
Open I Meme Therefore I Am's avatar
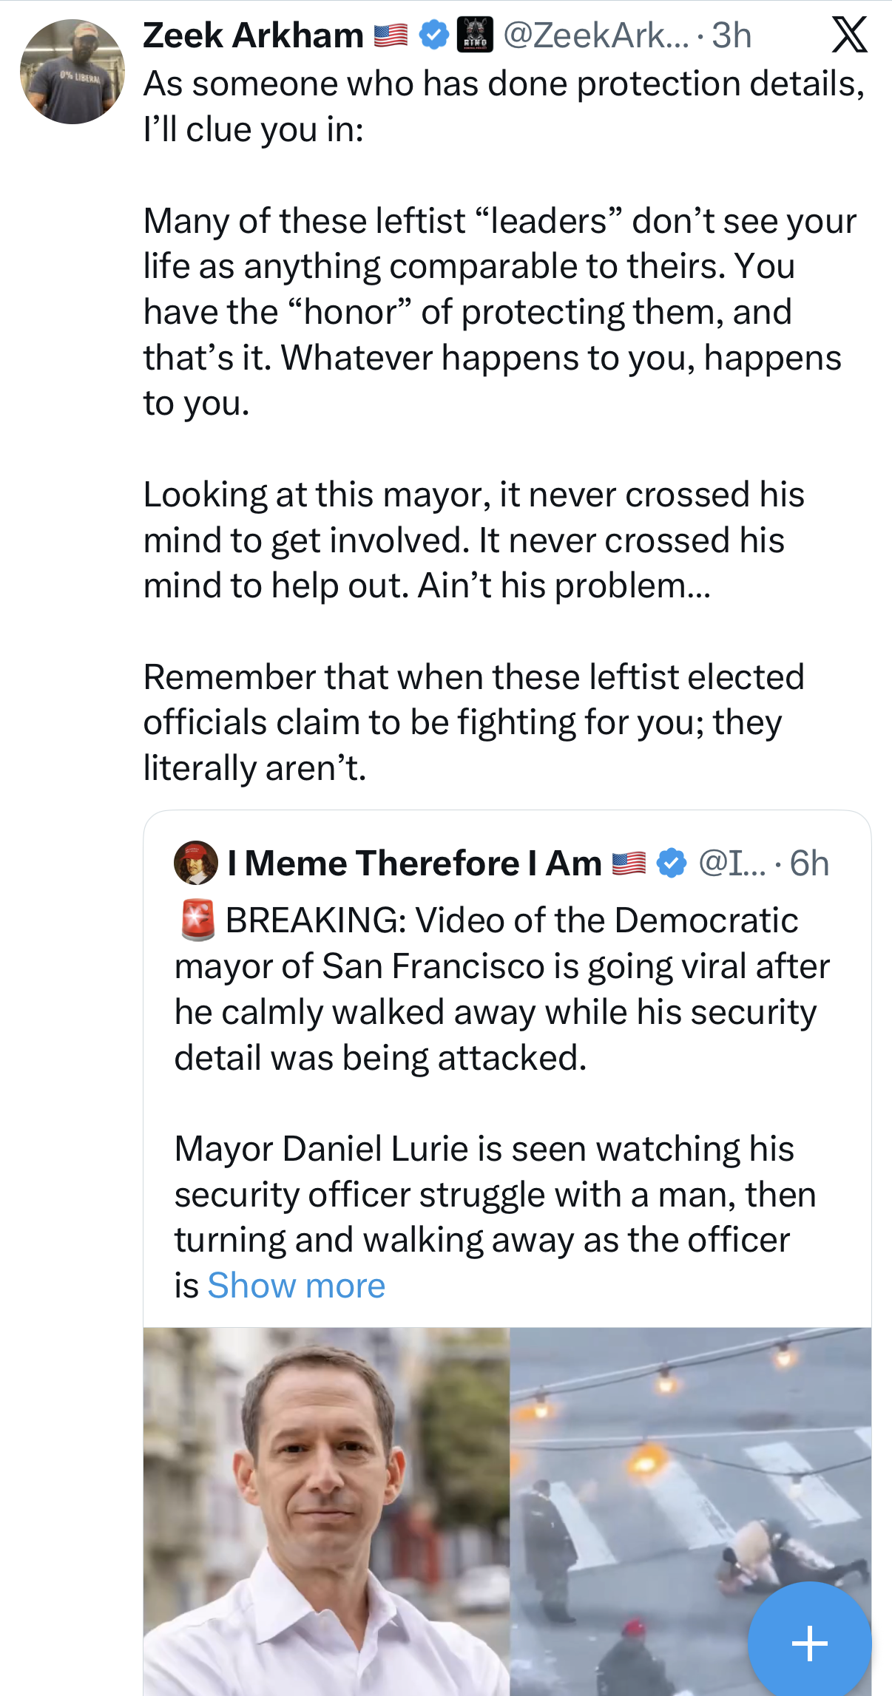195,863
